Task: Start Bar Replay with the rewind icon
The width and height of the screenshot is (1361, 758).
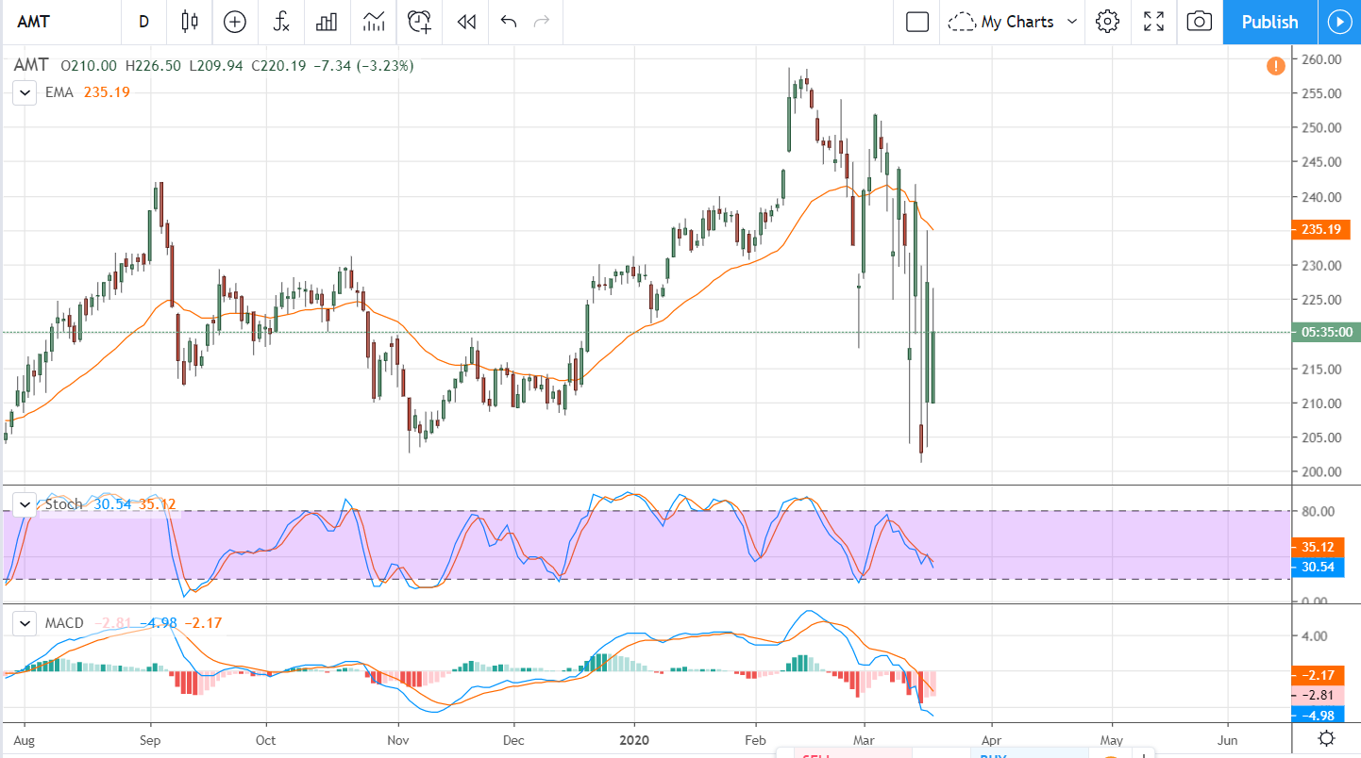Action: tap(465, 22)
